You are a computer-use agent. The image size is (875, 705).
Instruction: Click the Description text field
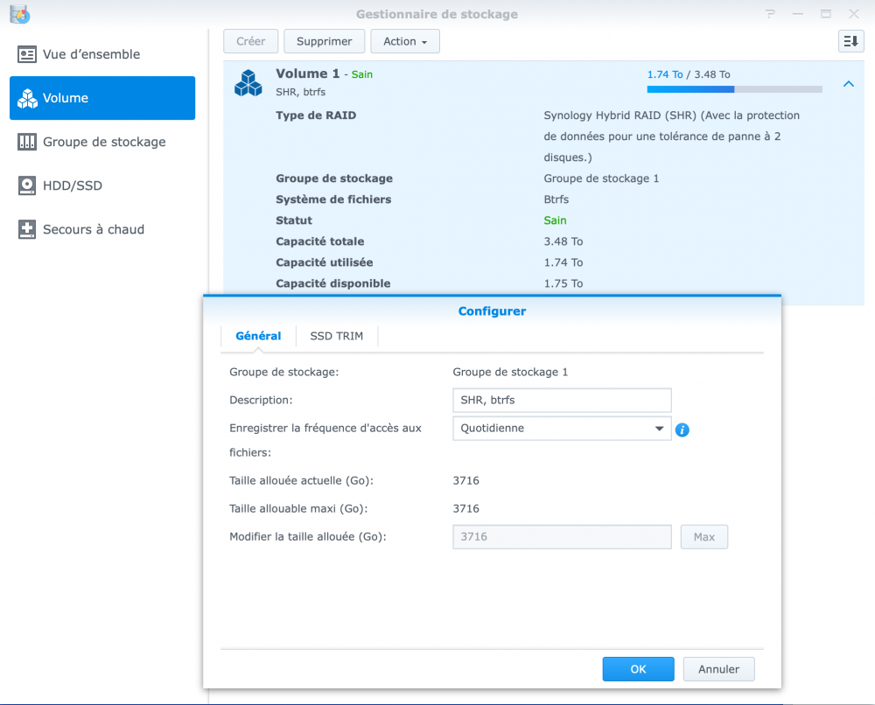562,401
